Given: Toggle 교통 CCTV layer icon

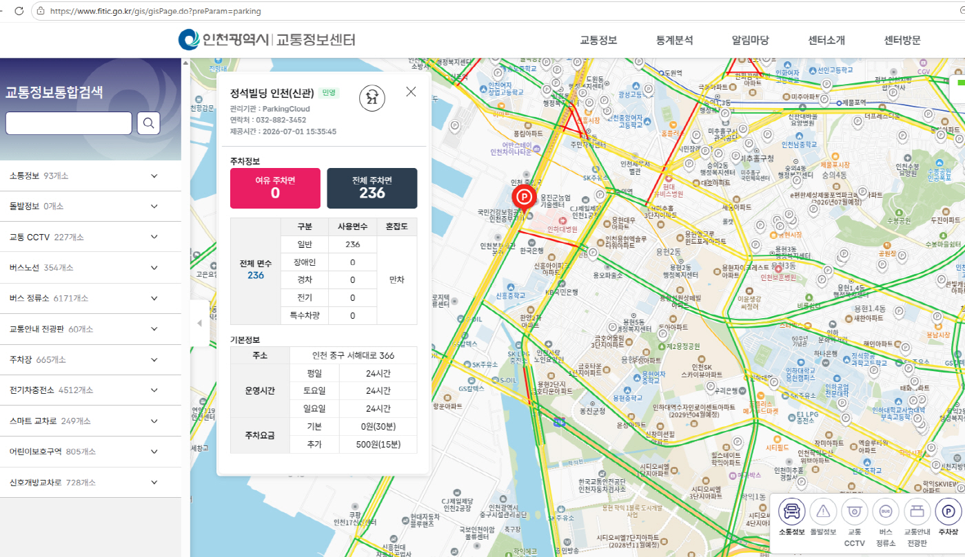Looking at the screenshot, I should tap(855, 512).
